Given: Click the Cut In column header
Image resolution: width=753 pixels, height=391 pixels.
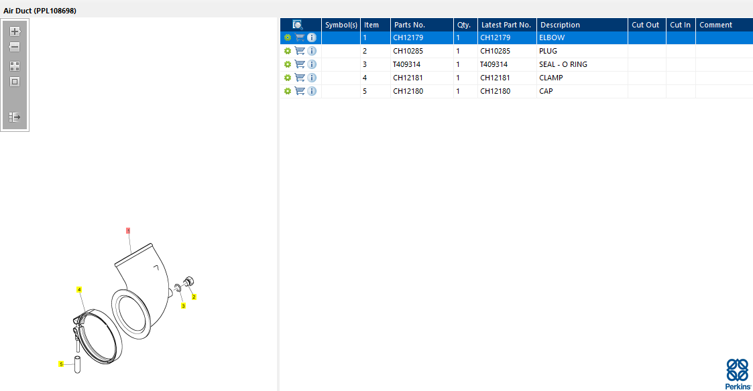Looking at the screenshot, I should [681, 25].
